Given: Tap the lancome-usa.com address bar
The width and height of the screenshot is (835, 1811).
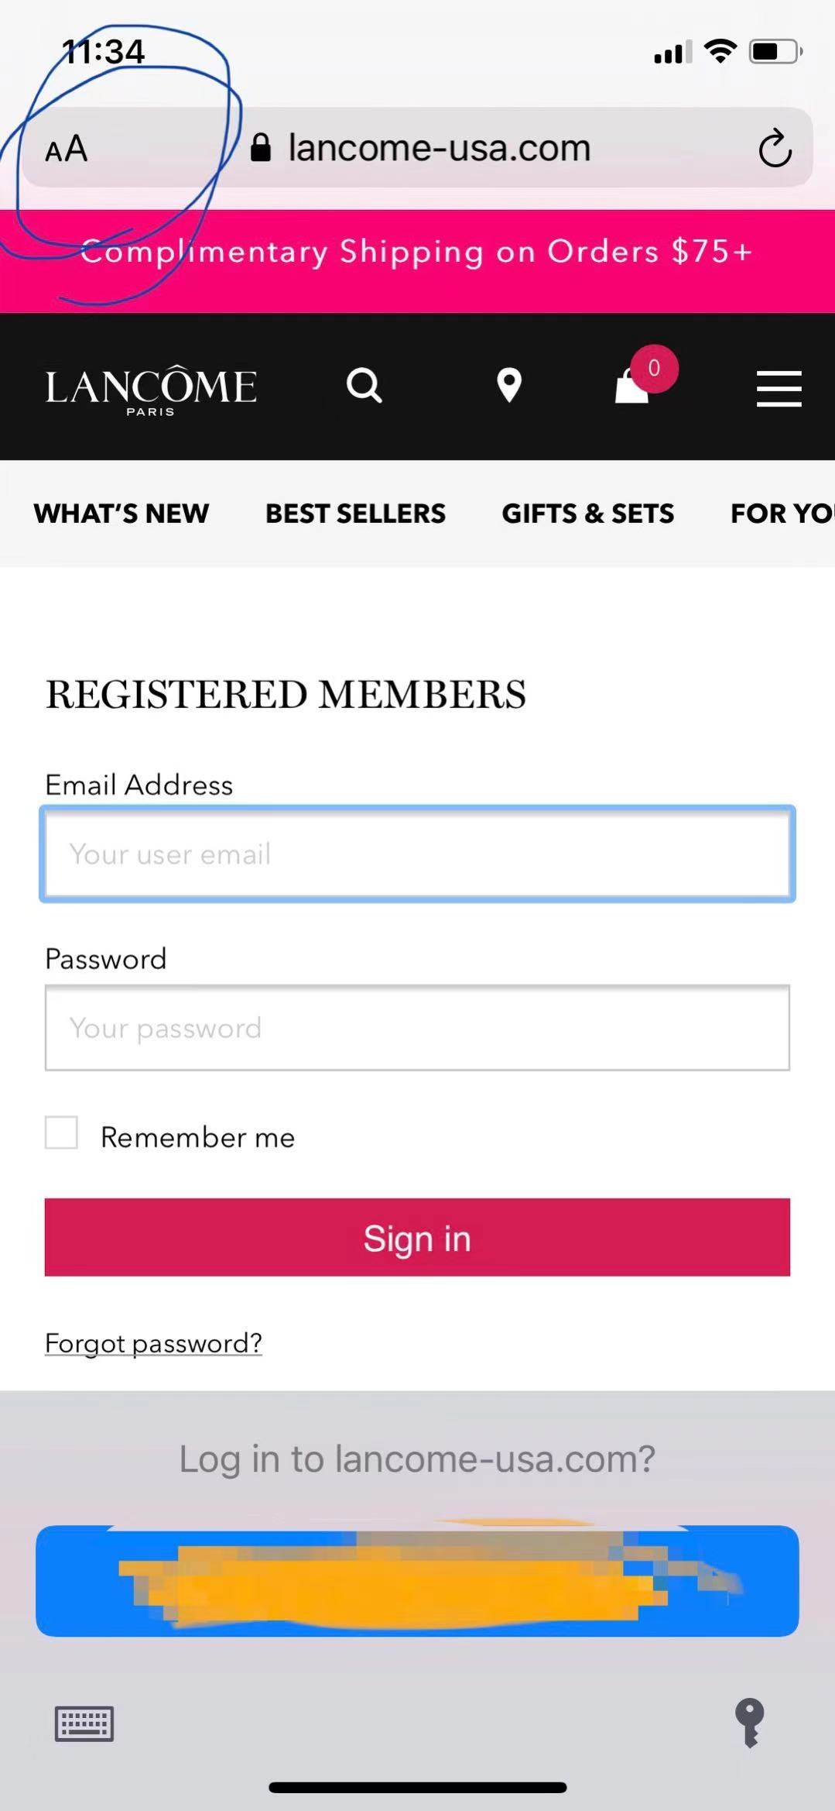Looking at the screenshot, I should point(439,148).
